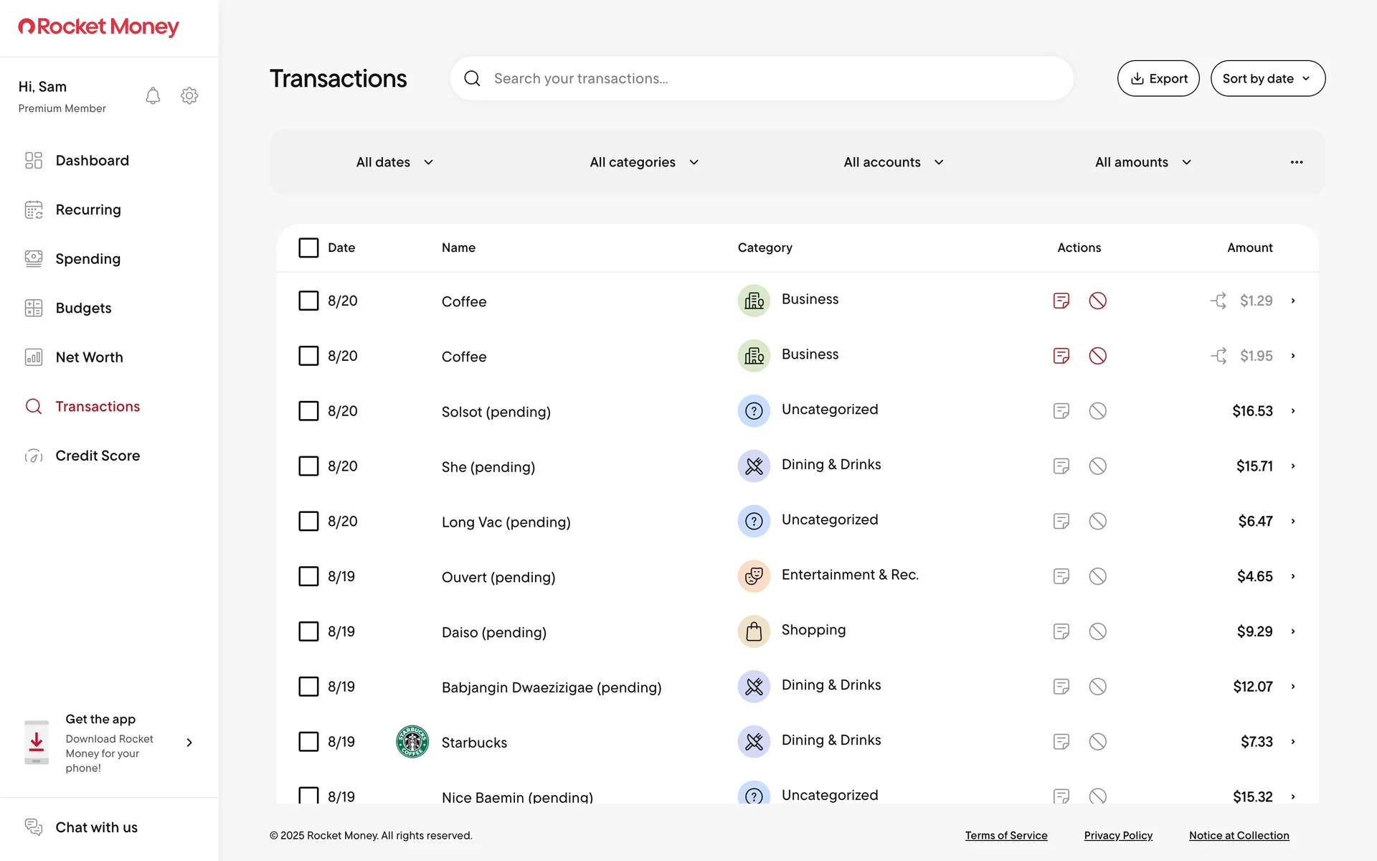Click the note icon on first Coffee row
Viewport: 1377px width, 861px height.
point(1061,301)
